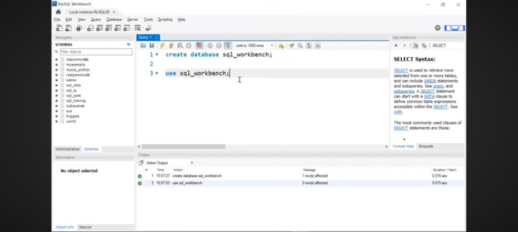Open the subqueries help link
Screen dimensions: 518x232
pyautogui.click(x=403, y=91)
